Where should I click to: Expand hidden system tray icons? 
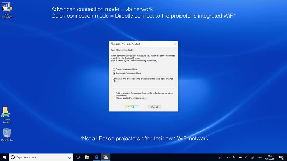click(x=228, y=157)
